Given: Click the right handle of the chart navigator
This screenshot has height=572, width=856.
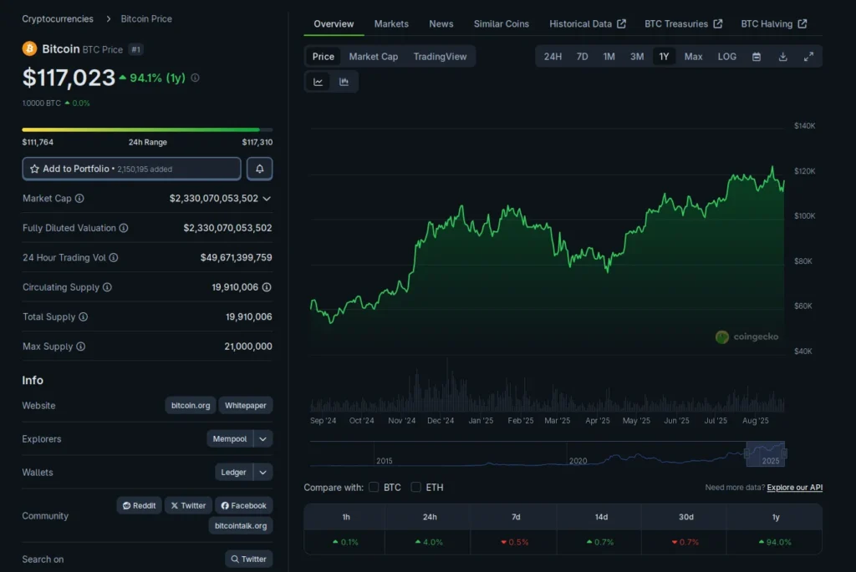Looking at the screenshot, I should coord(784,453).
